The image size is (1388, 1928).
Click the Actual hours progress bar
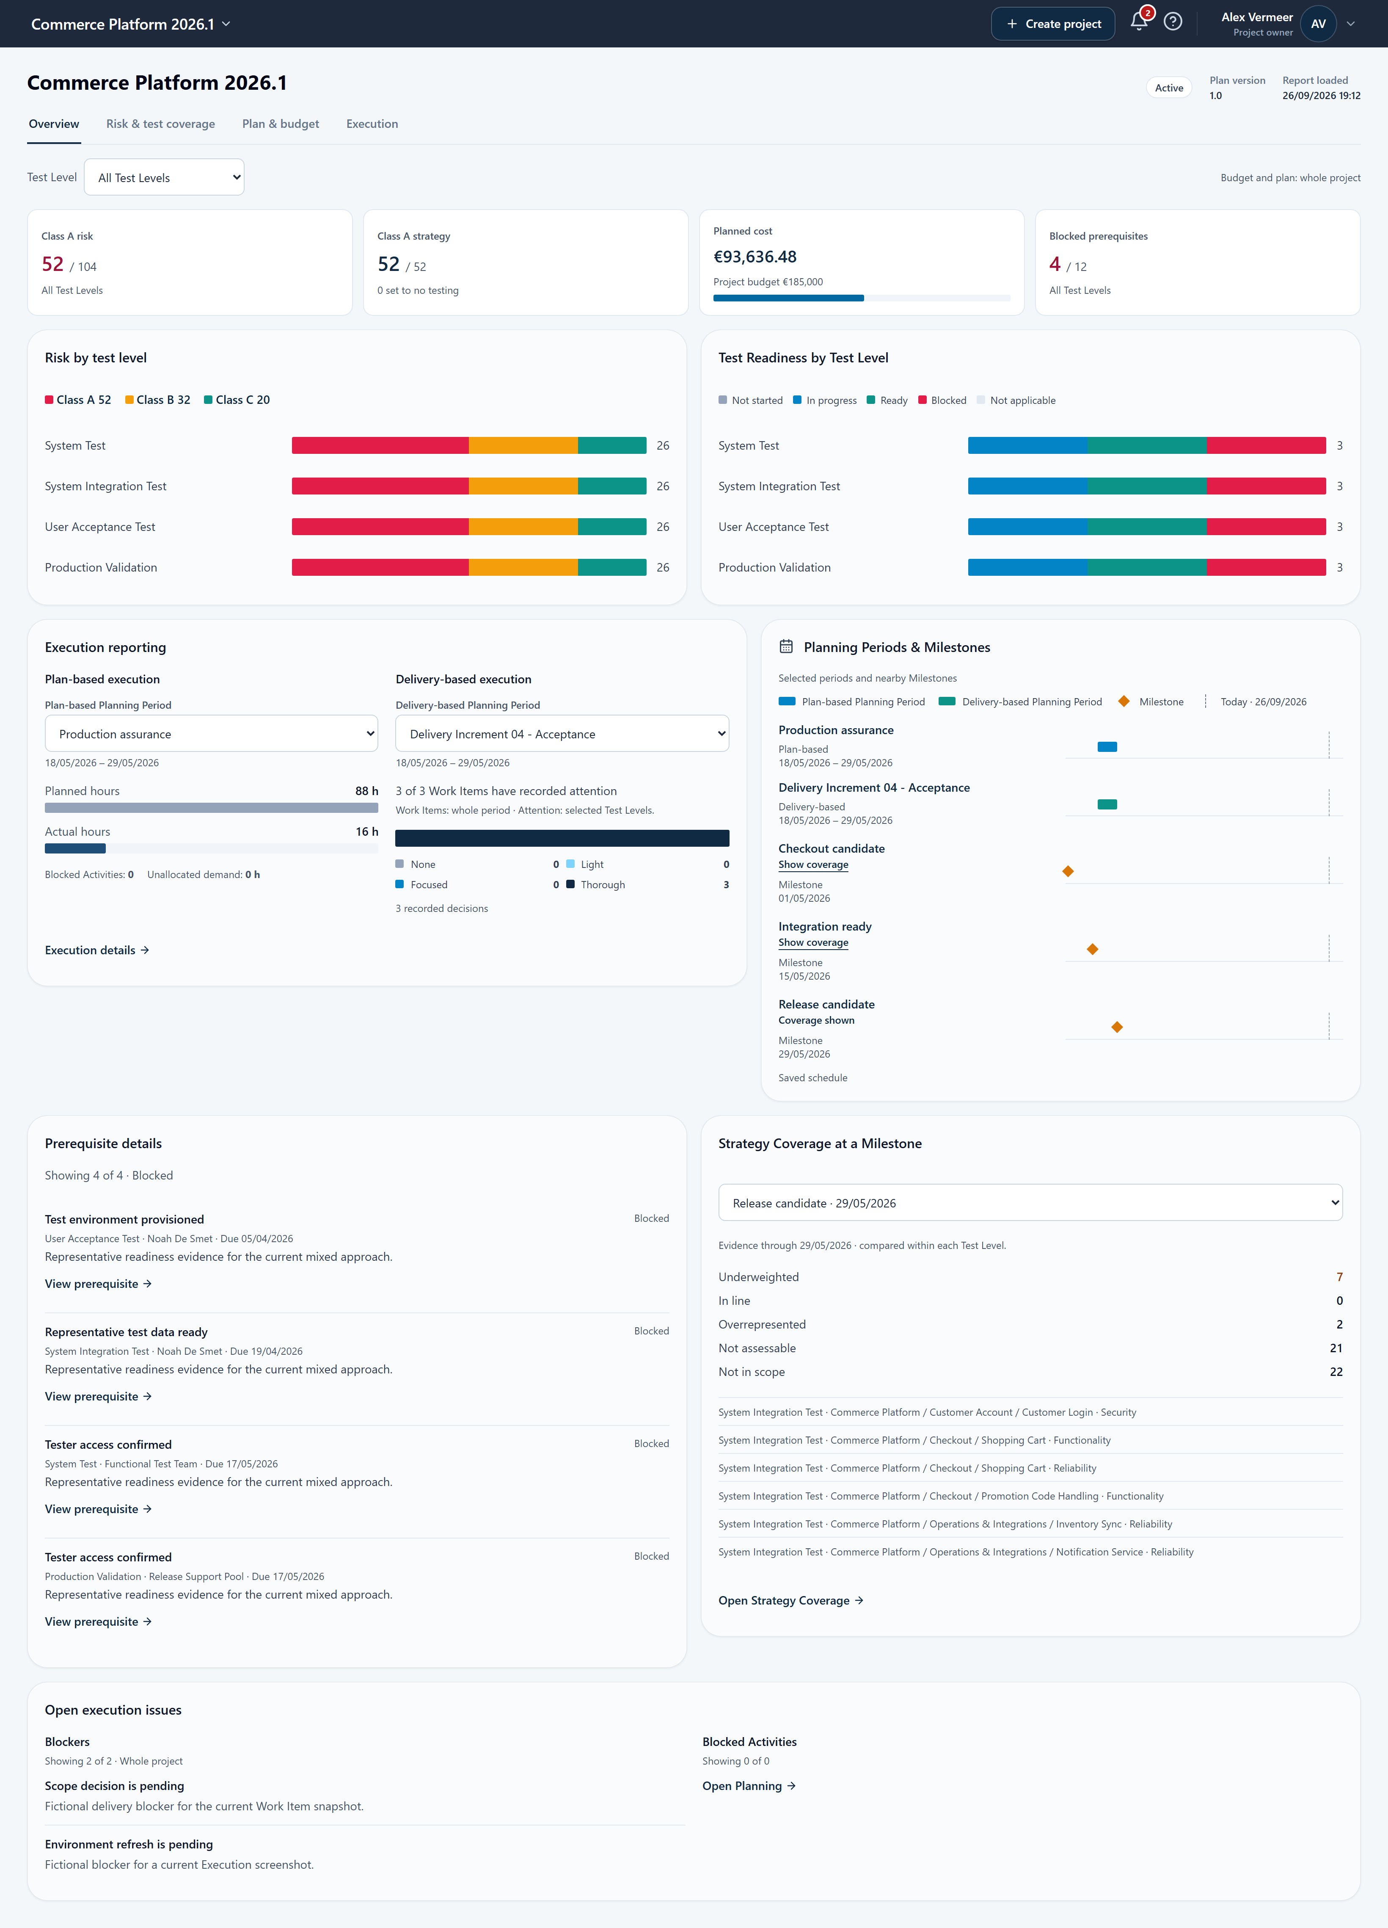[212, 848]
